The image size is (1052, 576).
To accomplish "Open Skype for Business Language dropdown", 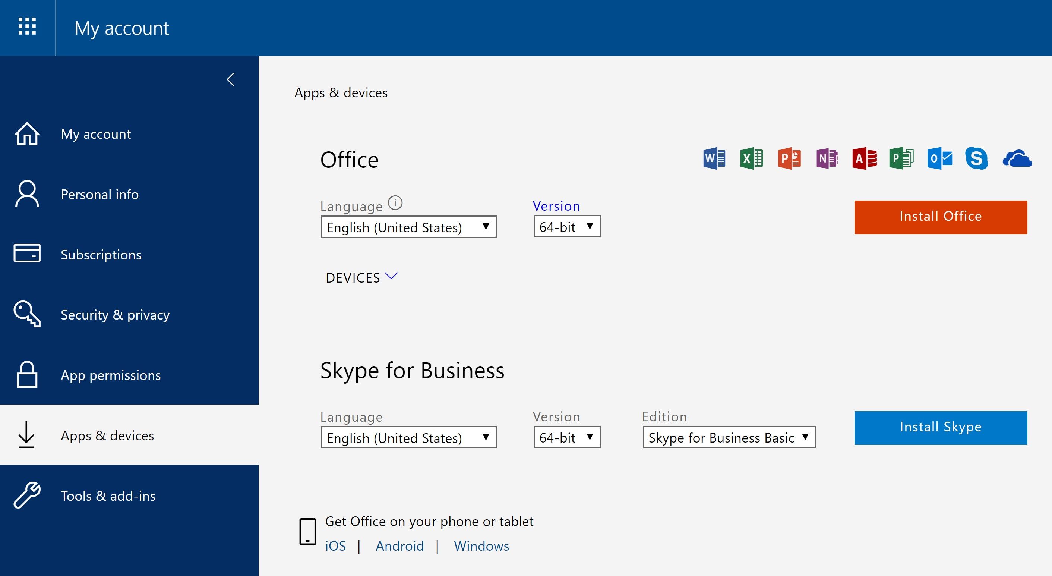I will point(408,438).
